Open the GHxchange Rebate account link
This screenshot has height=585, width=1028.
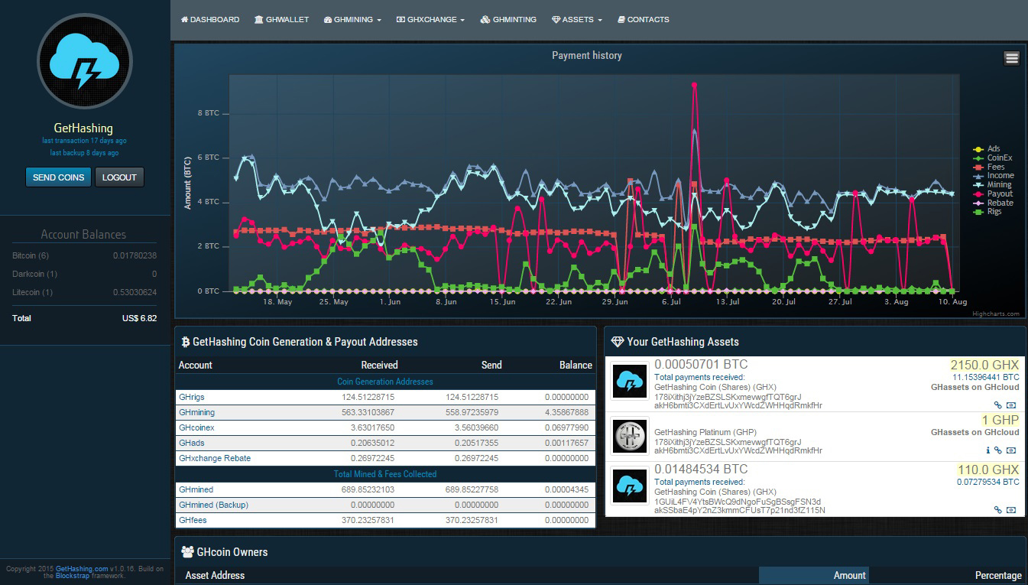point(215,458)
